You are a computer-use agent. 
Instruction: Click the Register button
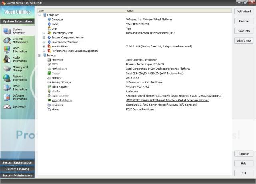(x=244, y=154)
